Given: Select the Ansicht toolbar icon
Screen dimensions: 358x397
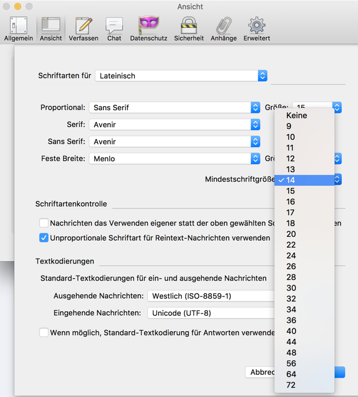Looking at the screenshot, I should 51,28.
